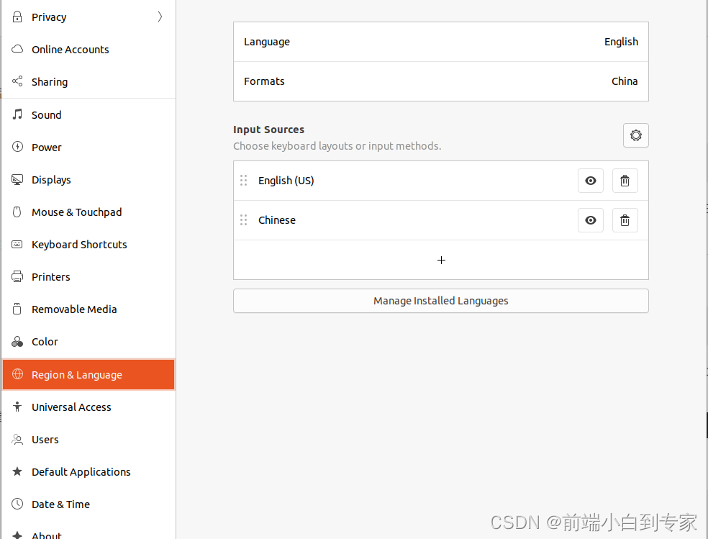
Task: Preview the Chinese keyboard layout
Action: coord(591,220)
